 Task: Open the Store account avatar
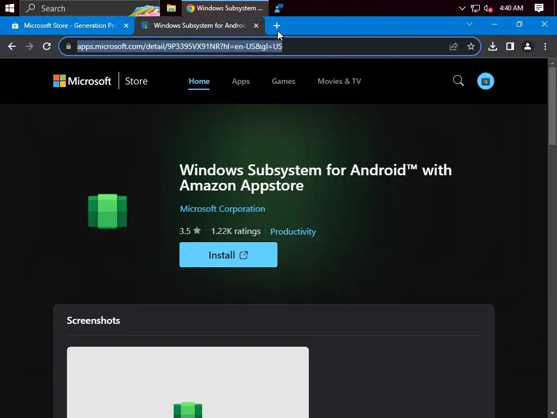pyautogui.click(x=486, y=81)
